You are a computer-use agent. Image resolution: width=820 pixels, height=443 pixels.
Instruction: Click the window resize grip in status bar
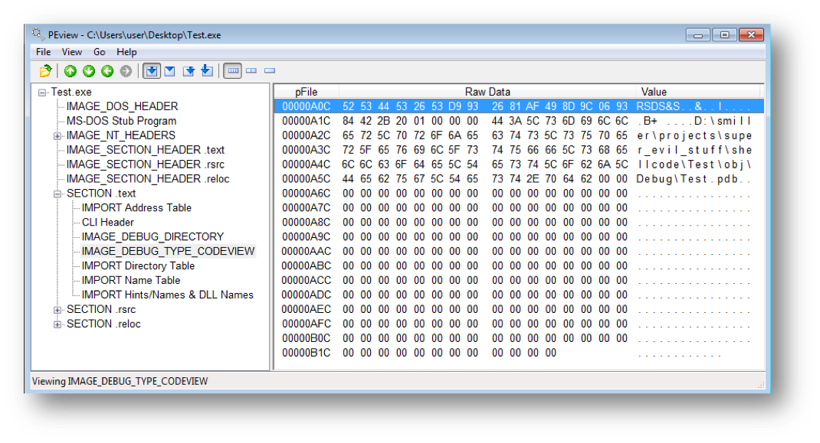point(760,384)
